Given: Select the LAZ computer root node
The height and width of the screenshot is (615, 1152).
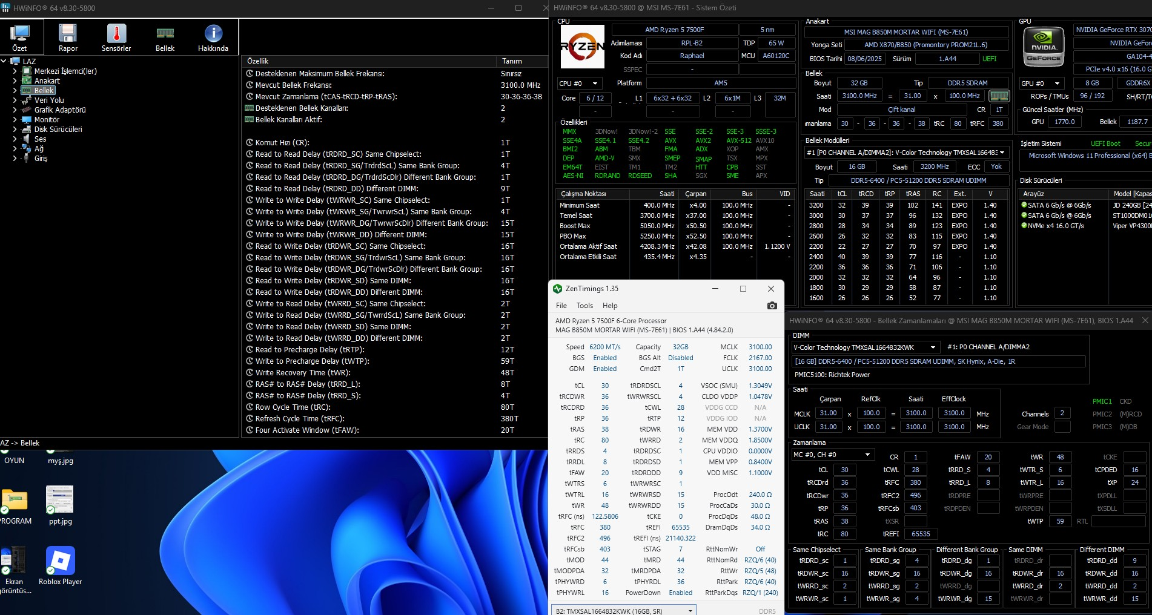Looking at the screenshot, I should tap(29, 61).
